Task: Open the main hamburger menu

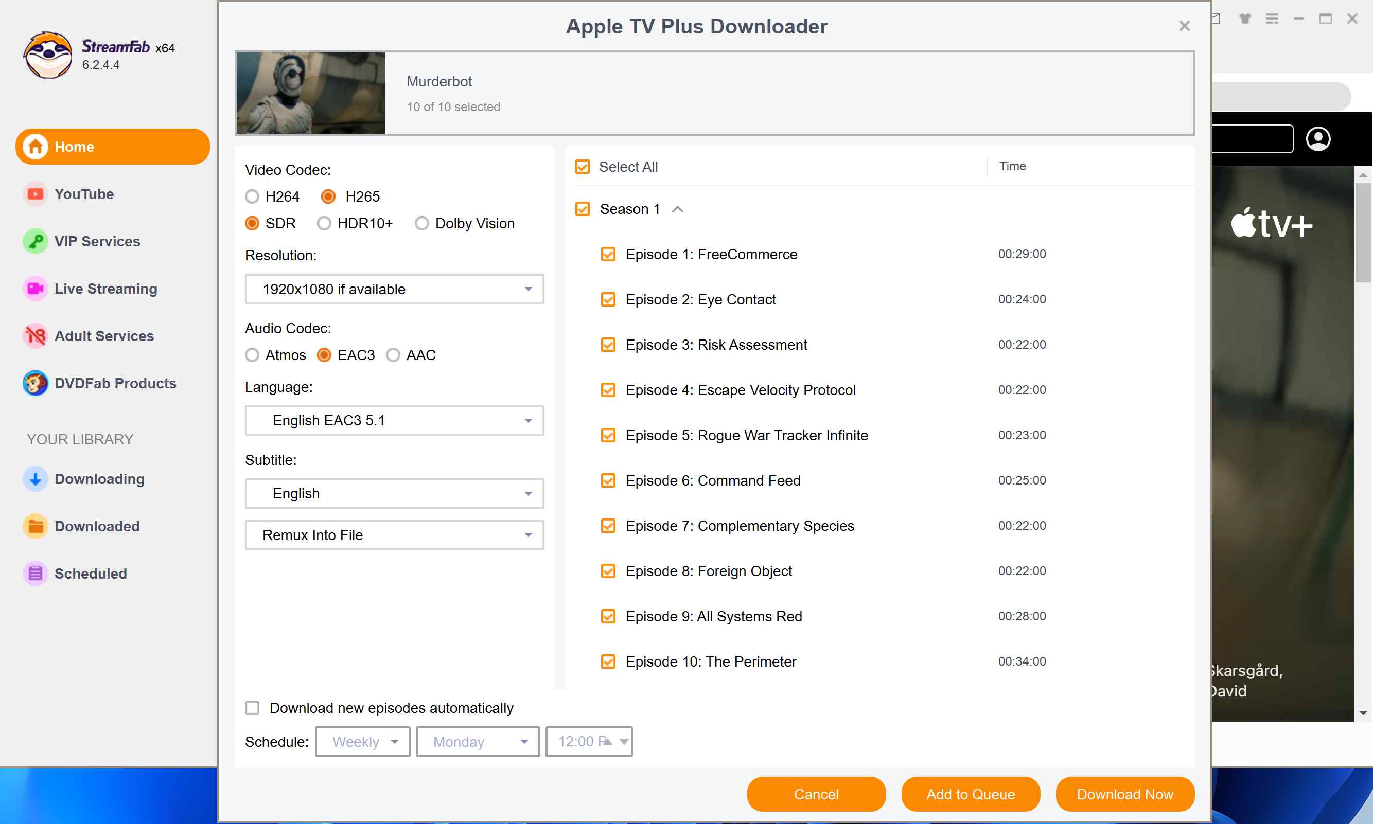Action: tap(1271, 19)
